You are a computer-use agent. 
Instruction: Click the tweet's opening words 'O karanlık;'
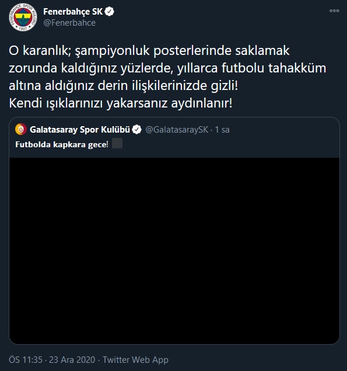tap(40, 51)
